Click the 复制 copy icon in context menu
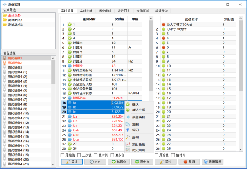 pos(127,124)
